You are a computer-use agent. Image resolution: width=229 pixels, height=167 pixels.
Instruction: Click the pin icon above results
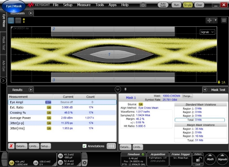(x=126, y=90)
